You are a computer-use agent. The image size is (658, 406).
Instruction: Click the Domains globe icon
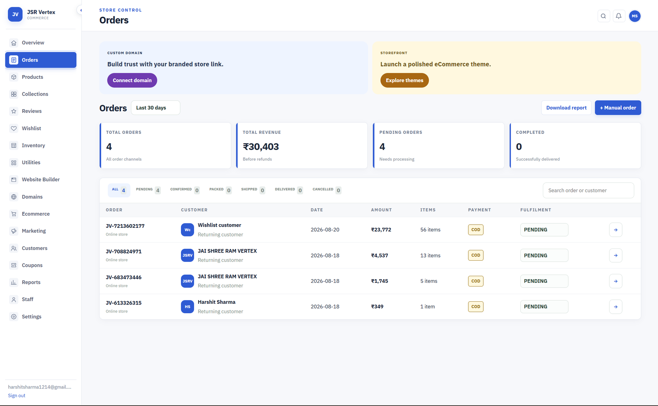point(14,197)
